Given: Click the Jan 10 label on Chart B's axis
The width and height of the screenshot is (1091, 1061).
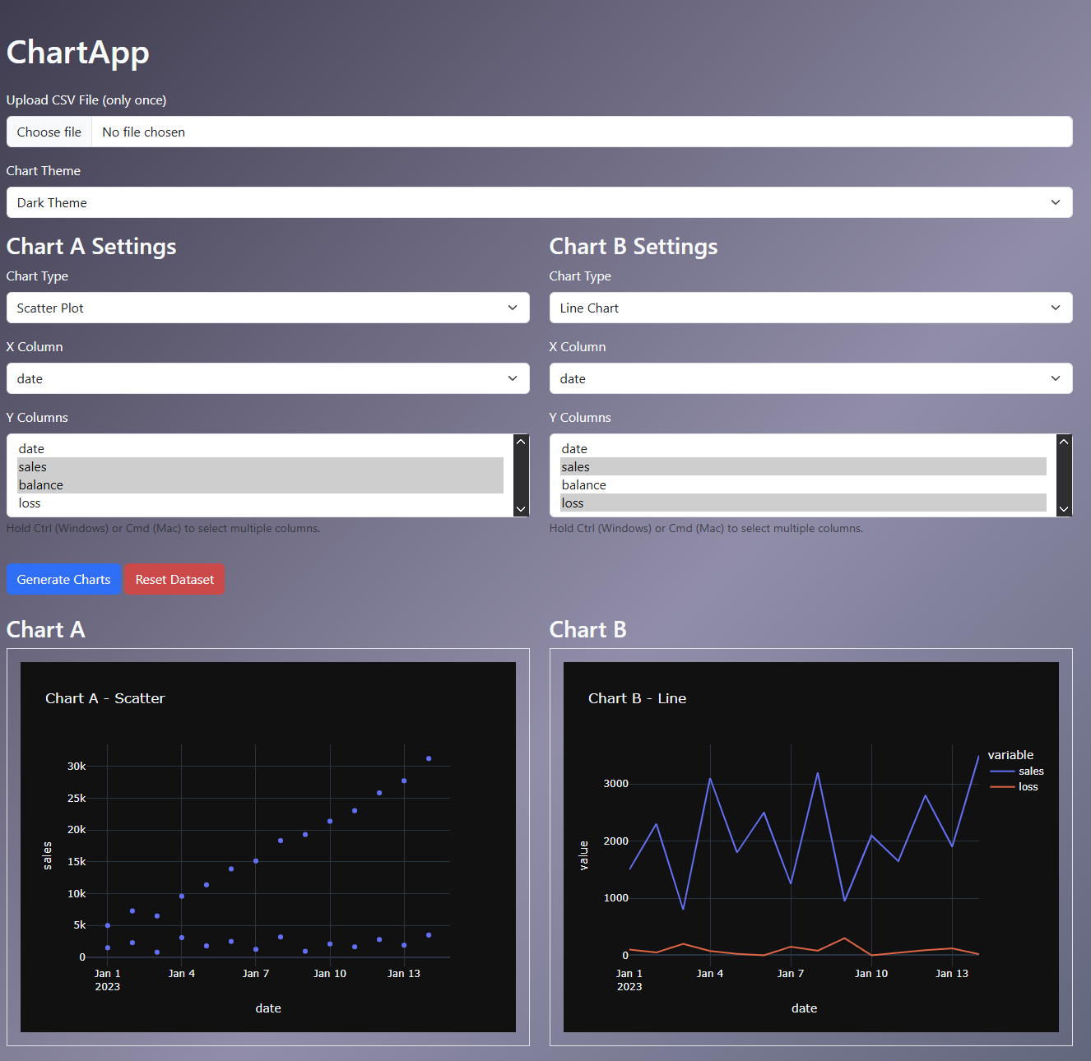Looking at the screenshot, I should click(x=871, y=973).
